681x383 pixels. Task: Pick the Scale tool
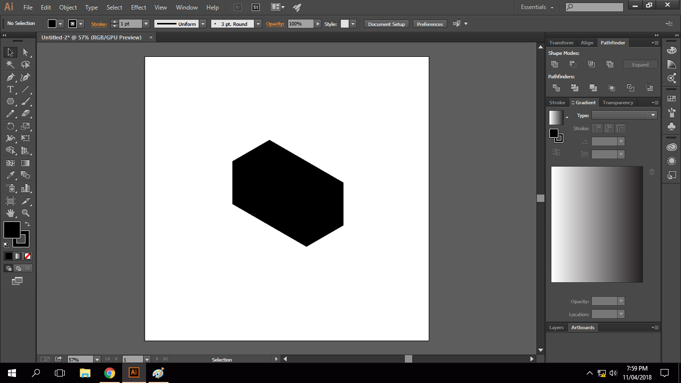25,126
